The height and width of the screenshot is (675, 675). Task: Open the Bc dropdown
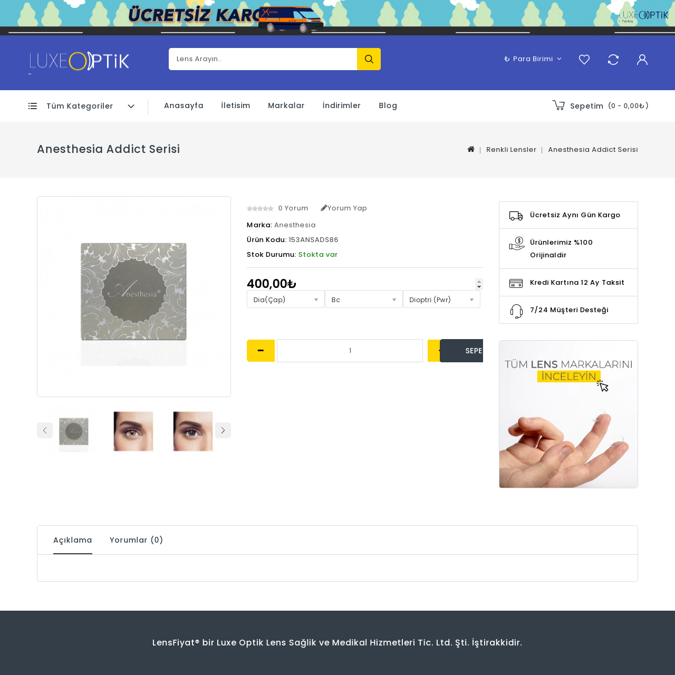[364, 300]
